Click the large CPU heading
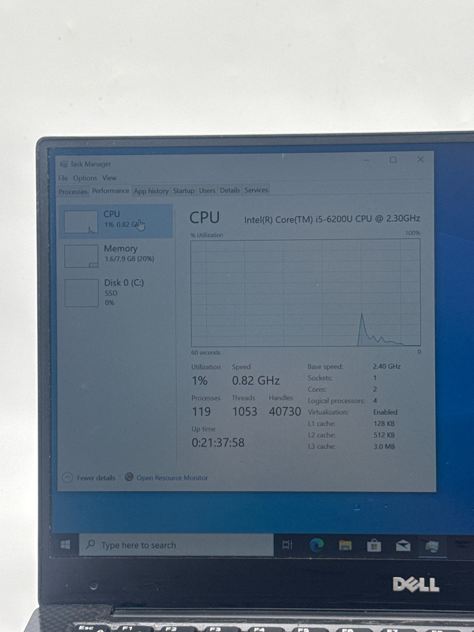 (x=205, y=218)
